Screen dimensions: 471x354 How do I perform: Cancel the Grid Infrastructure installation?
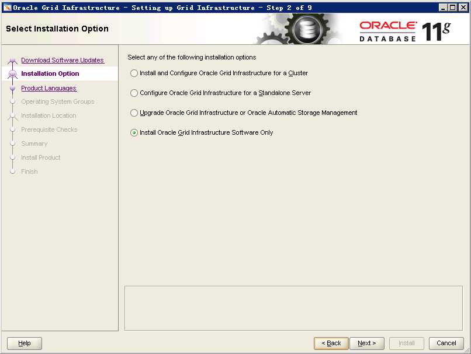(446, 343)
